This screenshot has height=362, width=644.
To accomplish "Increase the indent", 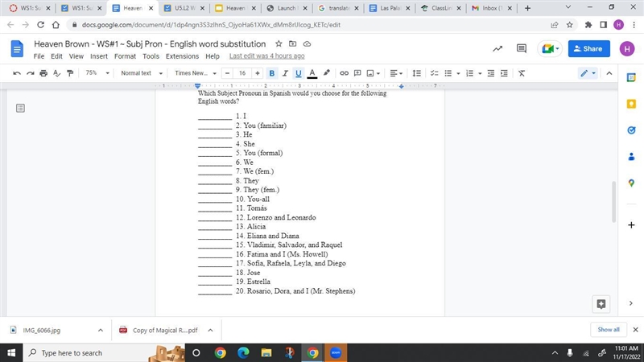I will click(x=504, y=73).
